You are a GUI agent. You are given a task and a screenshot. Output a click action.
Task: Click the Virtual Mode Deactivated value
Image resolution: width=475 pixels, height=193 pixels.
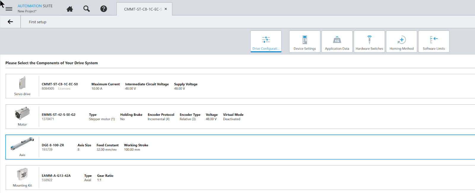point(232,119)
